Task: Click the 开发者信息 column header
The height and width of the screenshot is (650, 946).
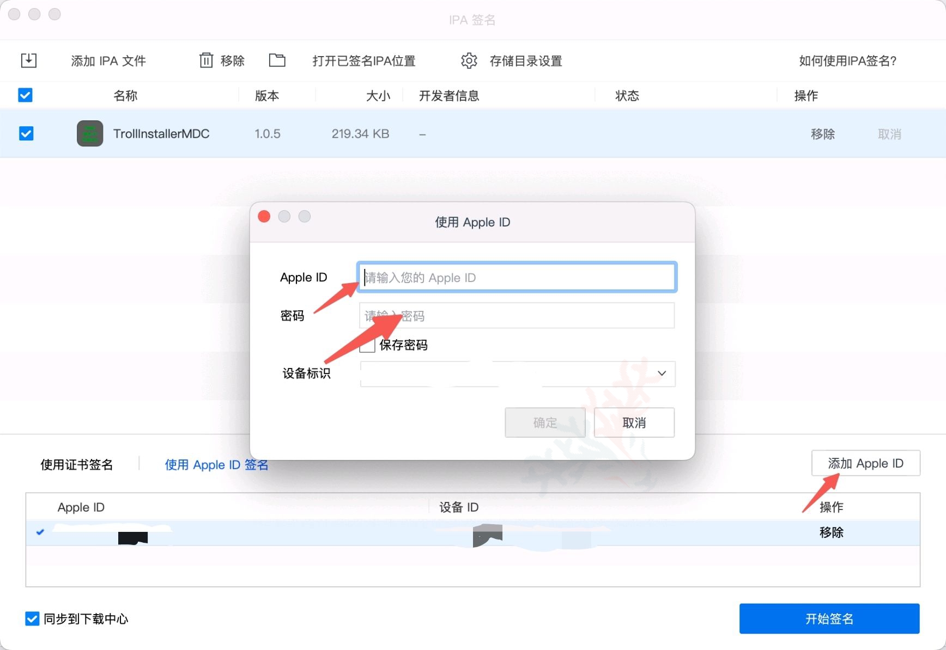Action: pyautogui.click(x=449, y=96)
